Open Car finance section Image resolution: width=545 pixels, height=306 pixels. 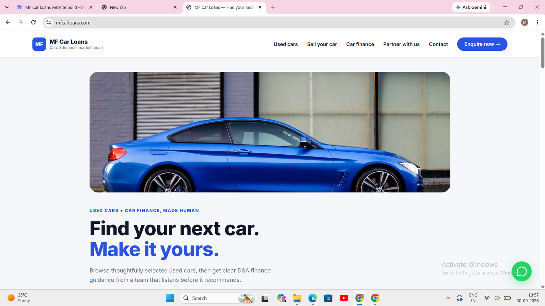click(x=360, y=44)
